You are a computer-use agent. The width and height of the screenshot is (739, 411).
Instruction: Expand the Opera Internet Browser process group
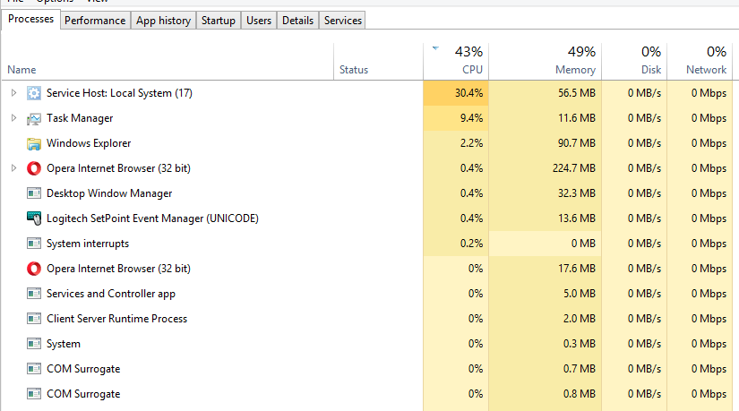tap(13, 168)
